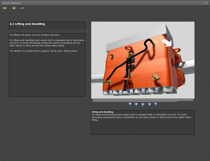This screenshot has width=210, height=161.
Task: Click the red eye bolt on the caliper's right side
Action: pos(176,50)
